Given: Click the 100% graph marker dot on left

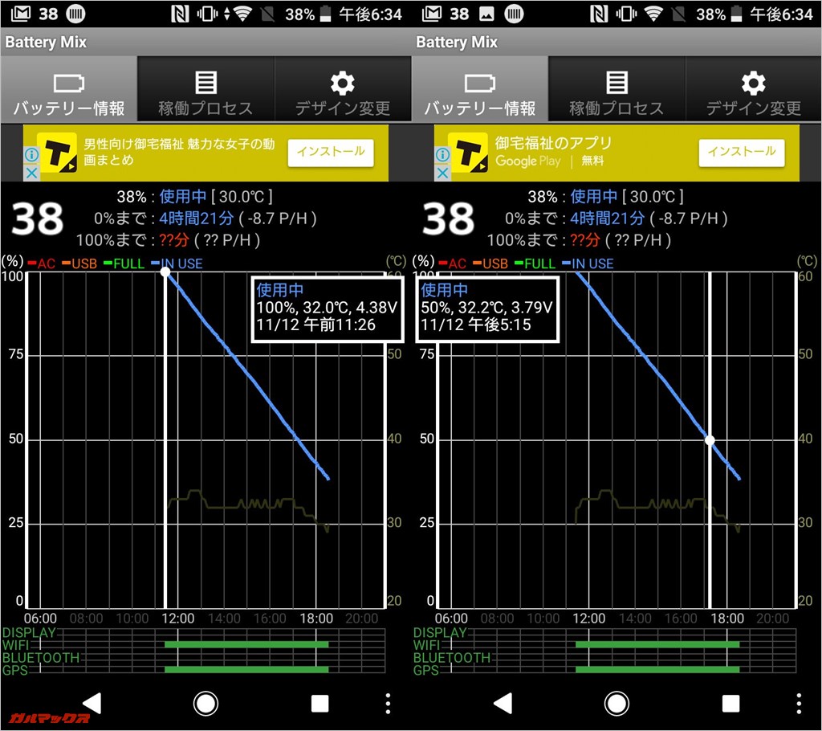Looking at the screenshot, I should tap(165, 272).
